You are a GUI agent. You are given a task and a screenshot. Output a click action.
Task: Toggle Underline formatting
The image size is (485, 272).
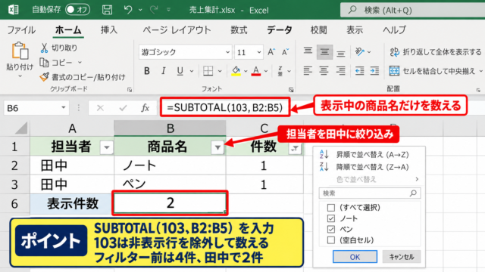coord(180,71)
